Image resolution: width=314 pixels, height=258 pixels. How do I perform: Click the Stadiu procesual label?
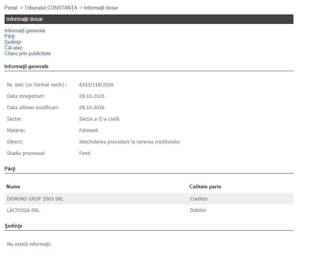click(26, 153)
